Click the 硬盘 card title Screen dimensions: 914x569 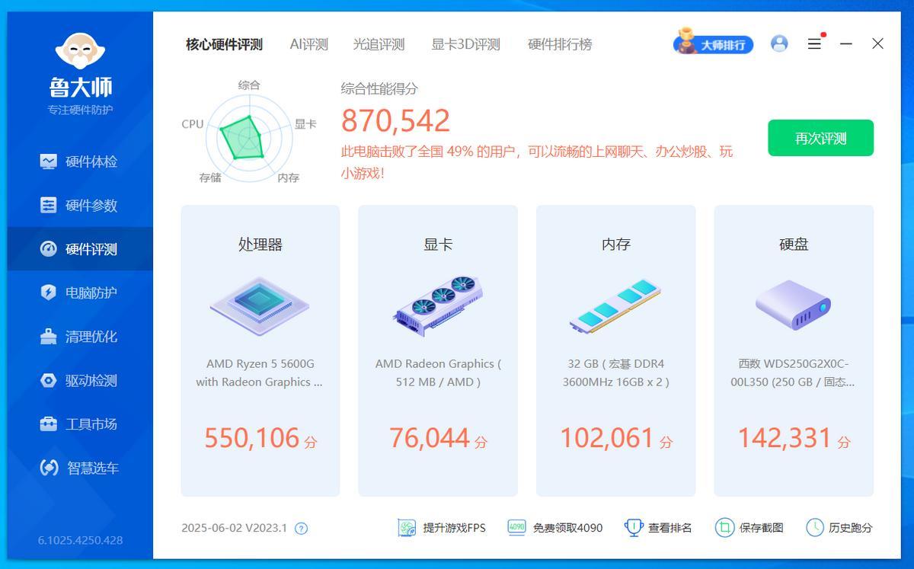[794, 245]
